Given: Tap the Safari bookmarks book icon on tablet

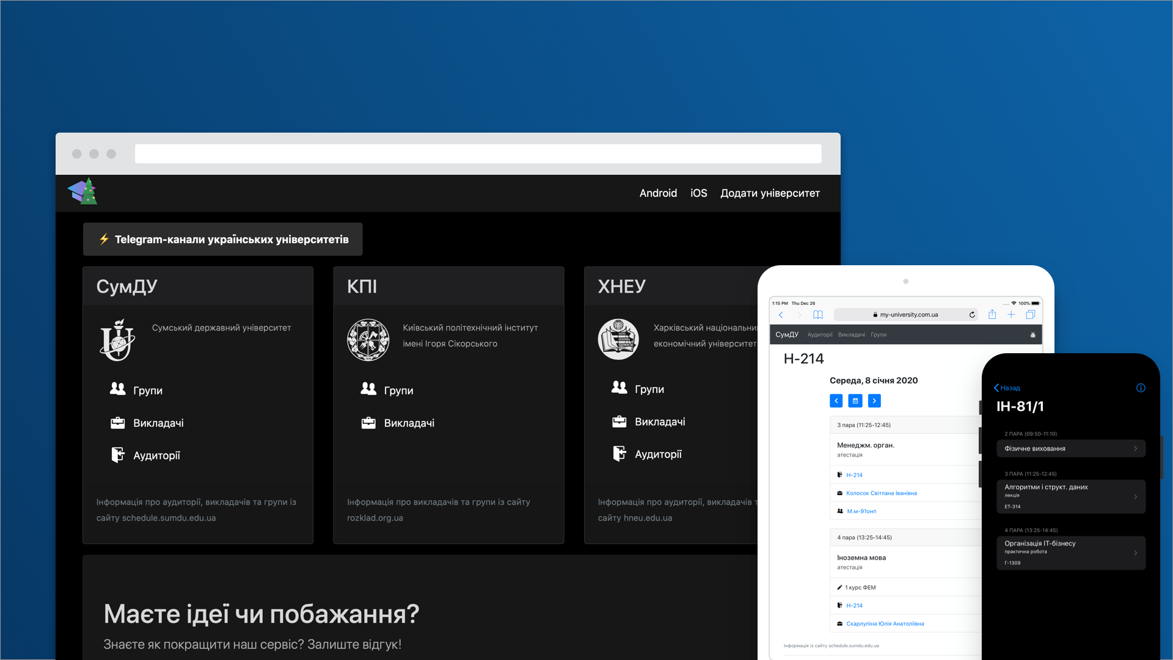Looking at the screenshot, I should point(818,315).
